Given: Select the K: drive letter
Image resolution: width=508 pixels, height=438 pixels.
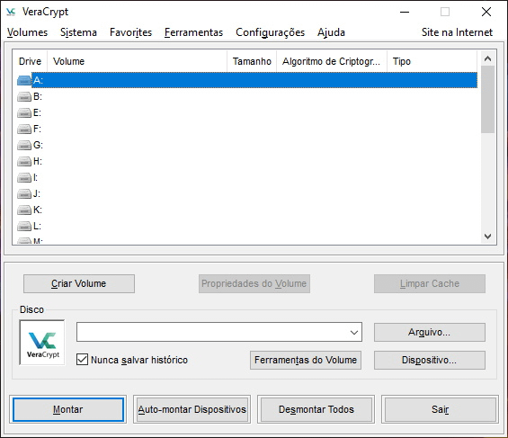Looking at the screenshot, I should click(38, 210).
